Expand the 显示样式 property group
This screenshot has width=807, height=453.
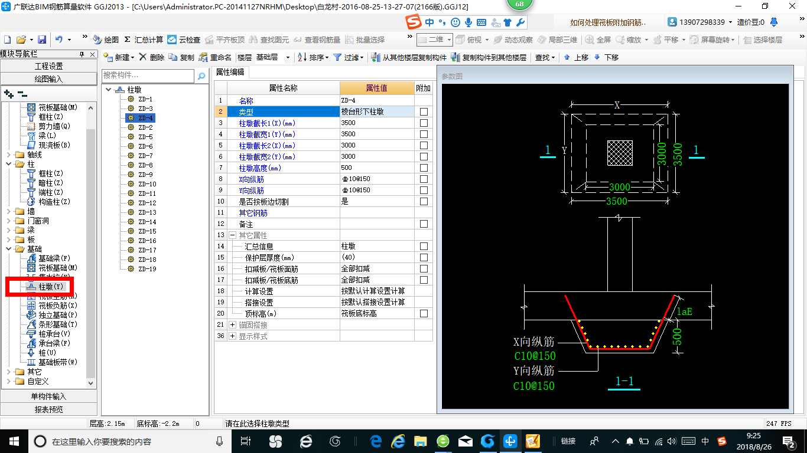[232, 336]
